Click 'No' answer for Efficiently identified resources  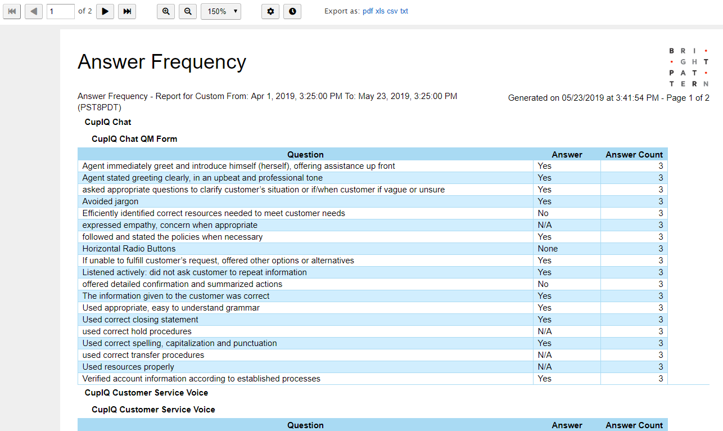pos(543,213)
